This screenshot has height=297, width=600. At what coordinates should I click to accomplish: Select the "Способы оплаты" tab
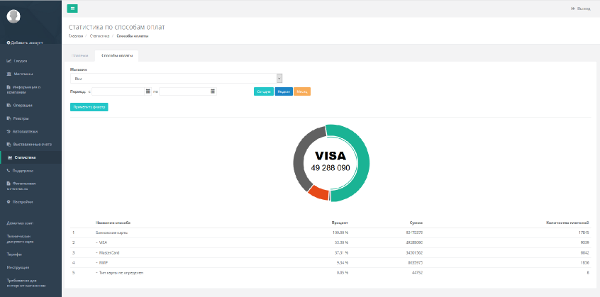click(117, 56)
